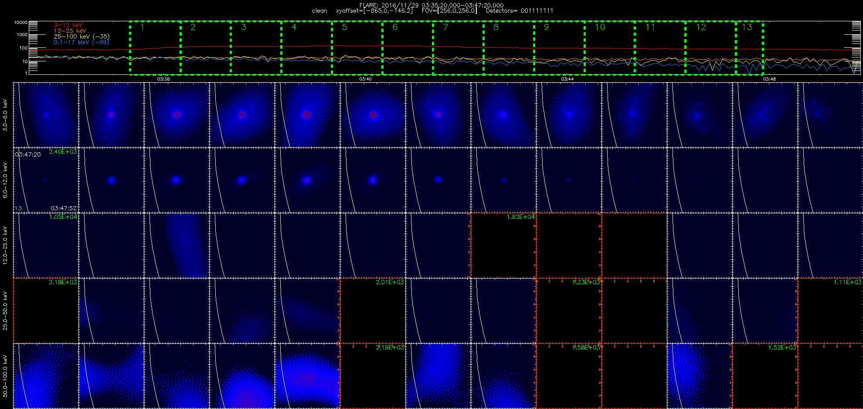
Task: Open the 3-6 keV image in the fifth column
Action: coord(307,115)
